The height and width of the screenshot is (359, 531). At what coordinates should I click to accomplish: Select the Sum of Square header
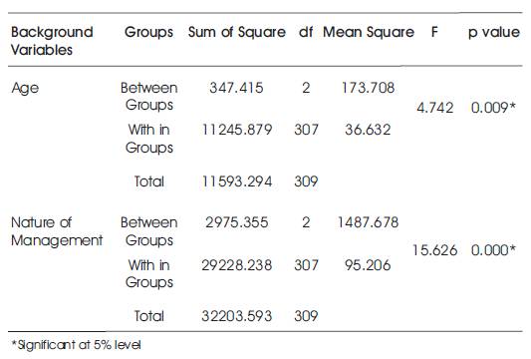(x=237, y=32)
